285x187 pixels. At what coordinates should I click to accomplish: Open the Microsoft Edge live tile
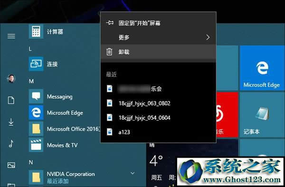tap(262, 68)
